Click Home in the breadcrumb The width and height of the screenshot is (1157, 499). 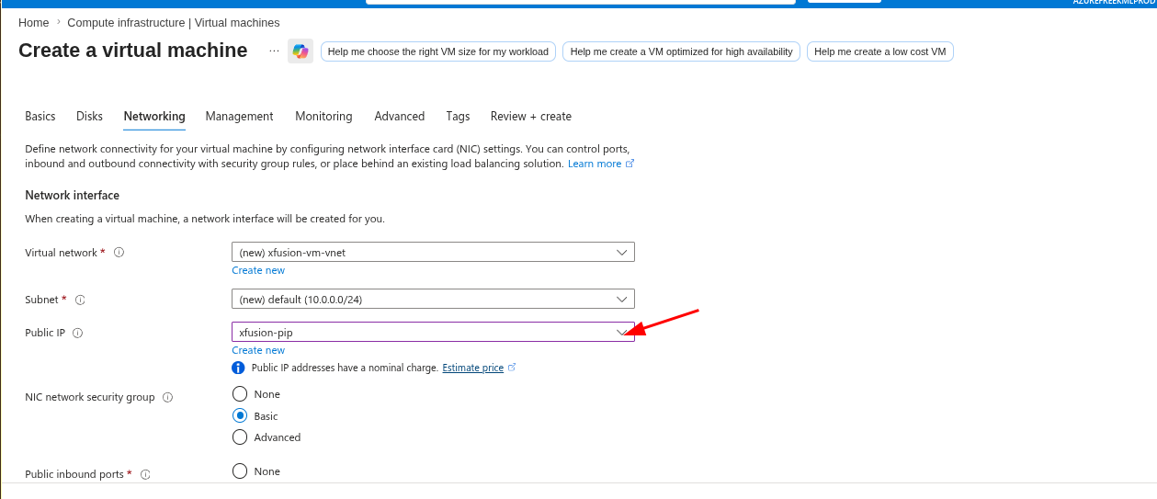click(34, 22)
